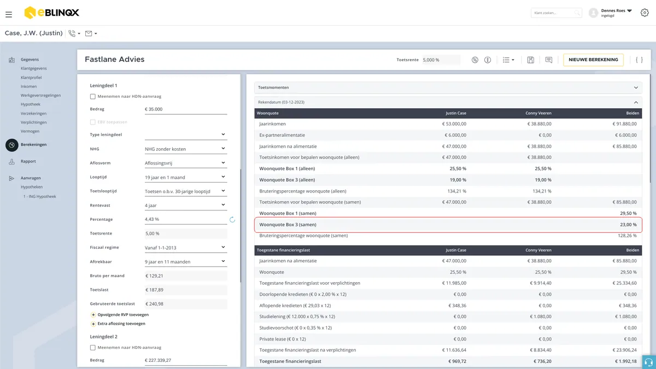Click the plus icon for Opvolgende RVP toevoegen
This screenshot has height=369, width=656.
tap(93, 315)
